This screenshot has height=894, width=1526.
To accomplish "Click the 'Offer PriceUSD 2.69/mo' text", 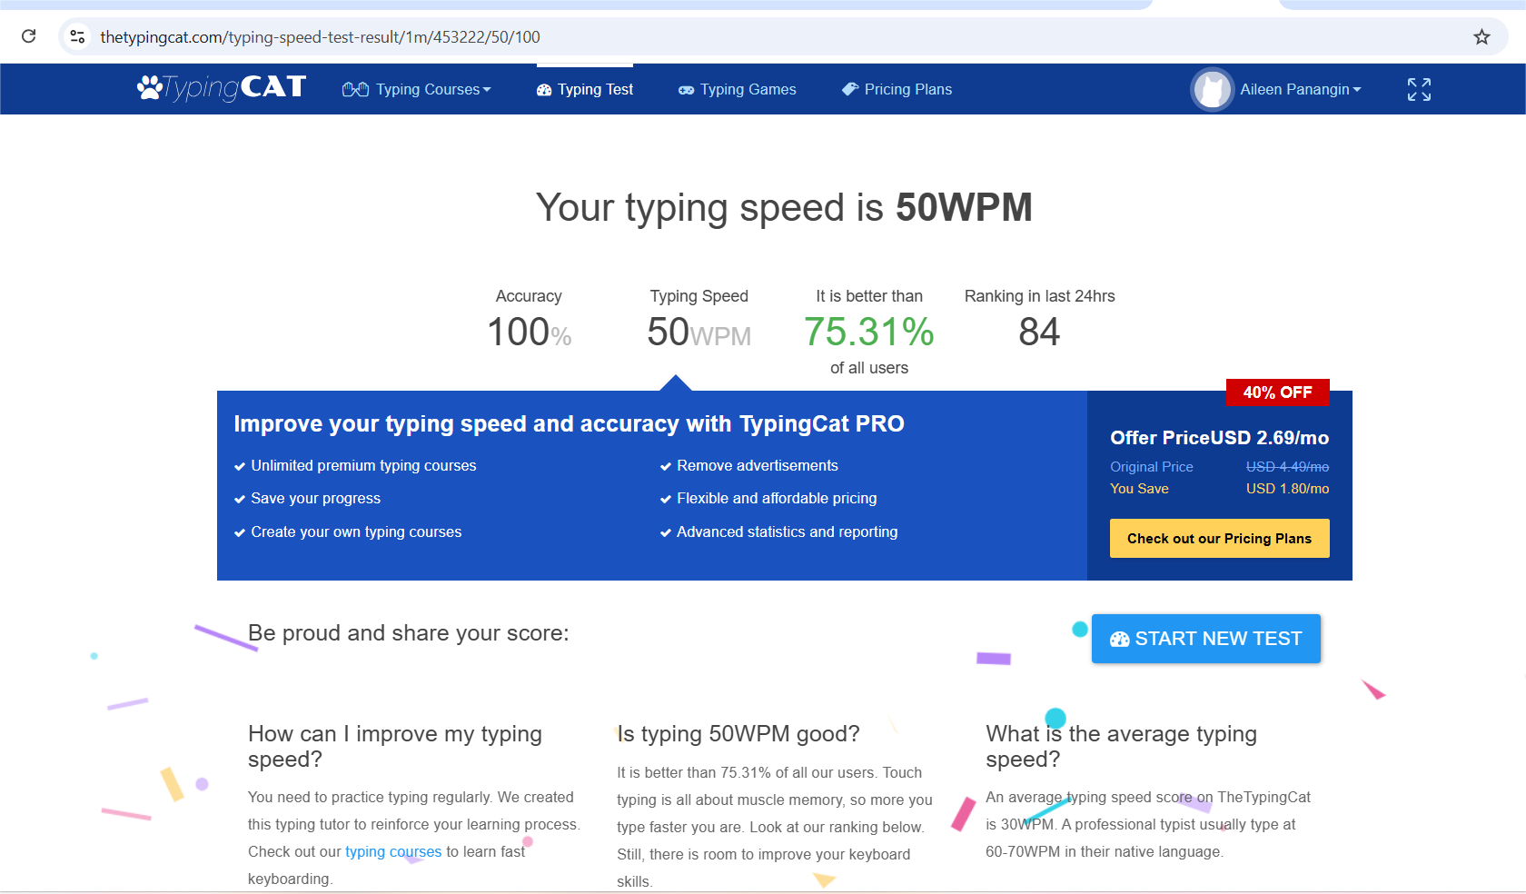I will [x=1219, y=438].
